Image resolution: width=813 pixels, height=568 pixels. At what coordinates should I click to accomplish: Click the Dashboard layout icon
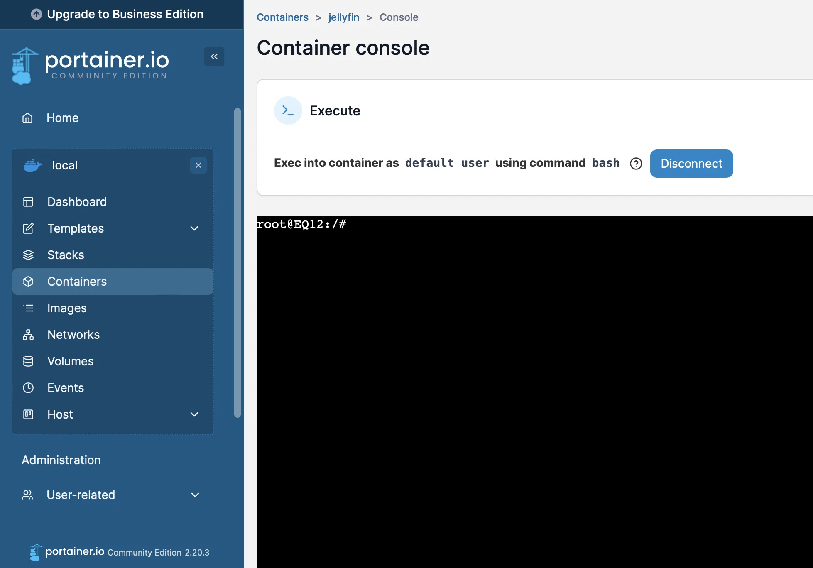pyautogui.click(x=28, y=202)
